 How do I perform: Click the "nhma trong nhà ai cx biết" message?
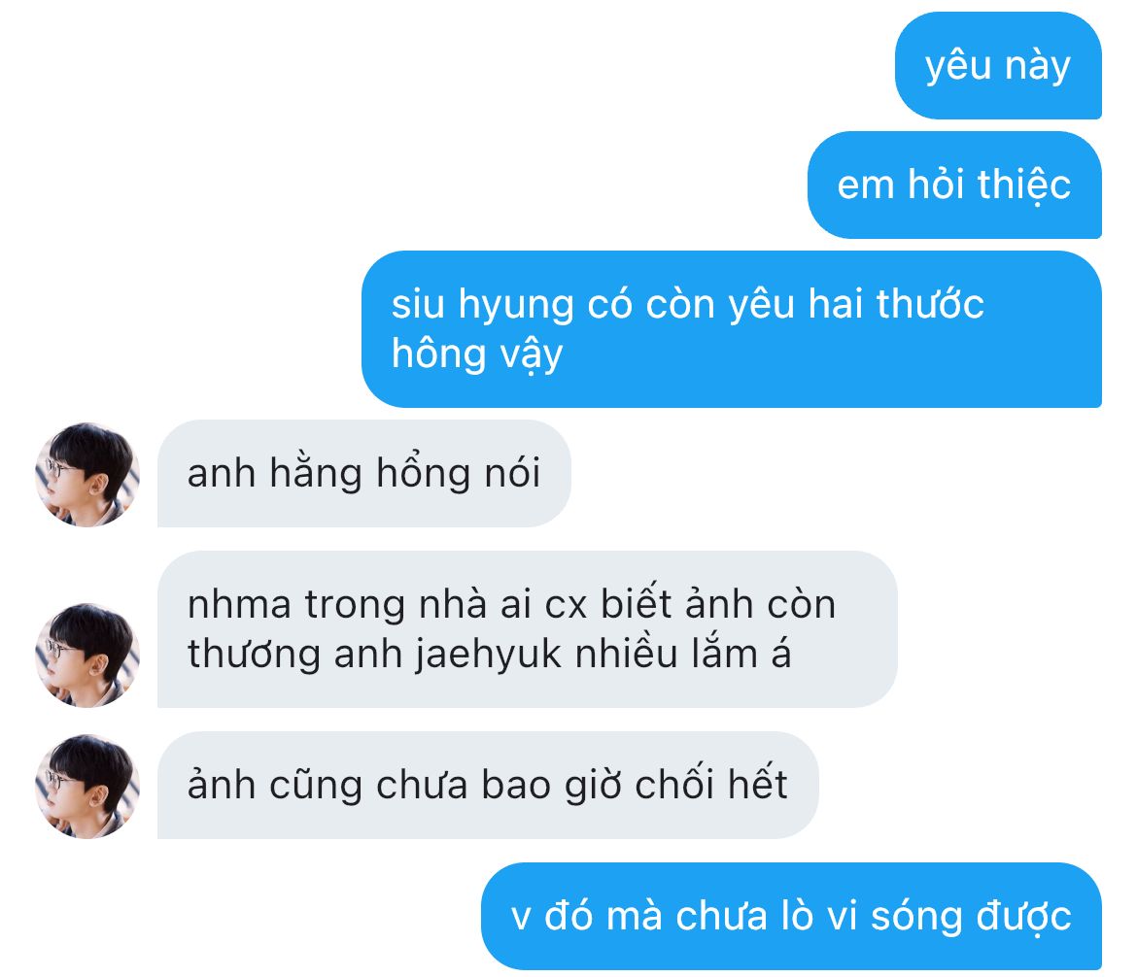point(527,629)
